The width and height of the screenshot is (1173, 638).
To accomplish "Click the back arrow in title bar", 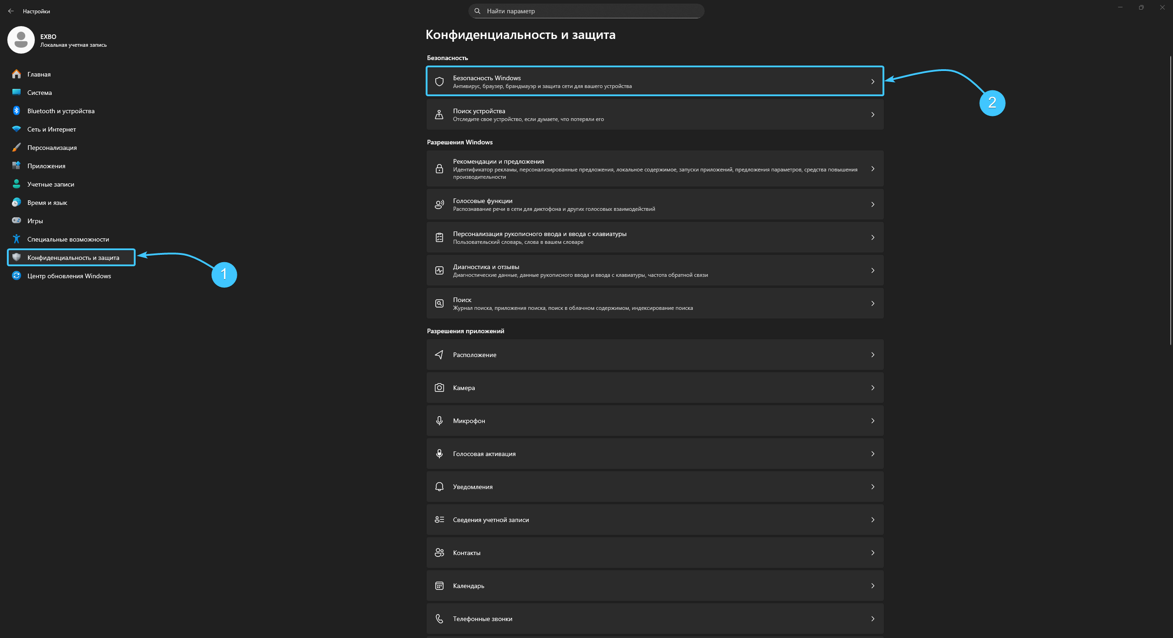I will [x=11, y=11].
